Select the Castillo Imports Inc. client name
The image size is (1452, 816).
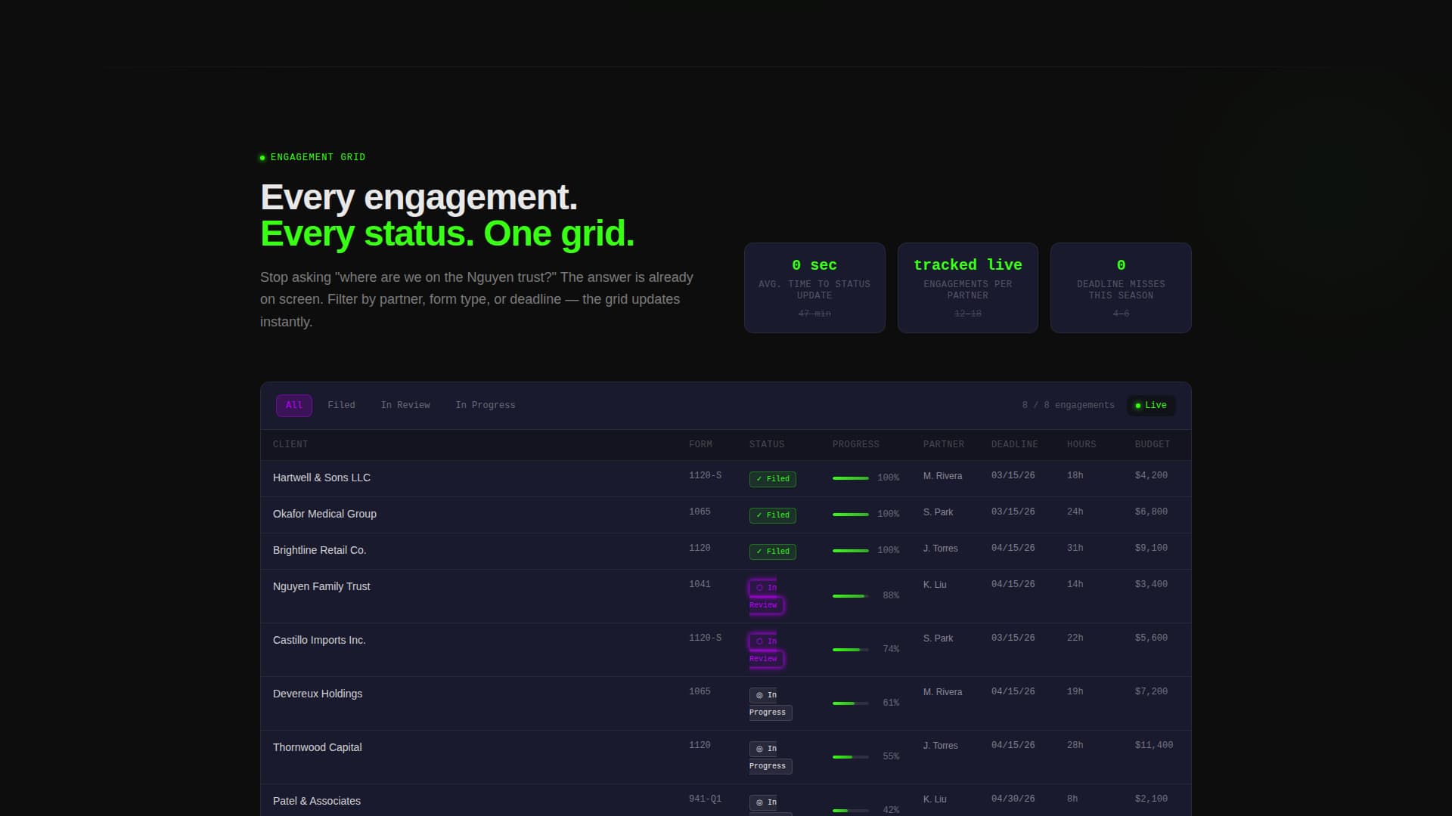[319, 641]
